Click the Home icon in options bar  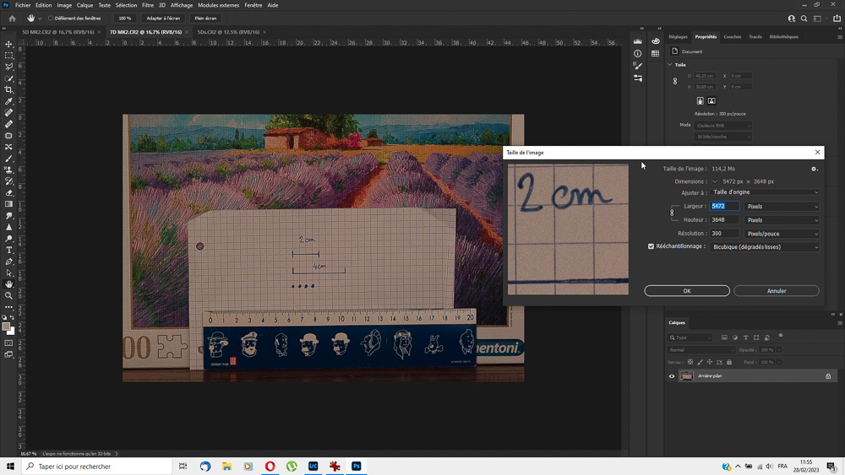pos(12,19)
